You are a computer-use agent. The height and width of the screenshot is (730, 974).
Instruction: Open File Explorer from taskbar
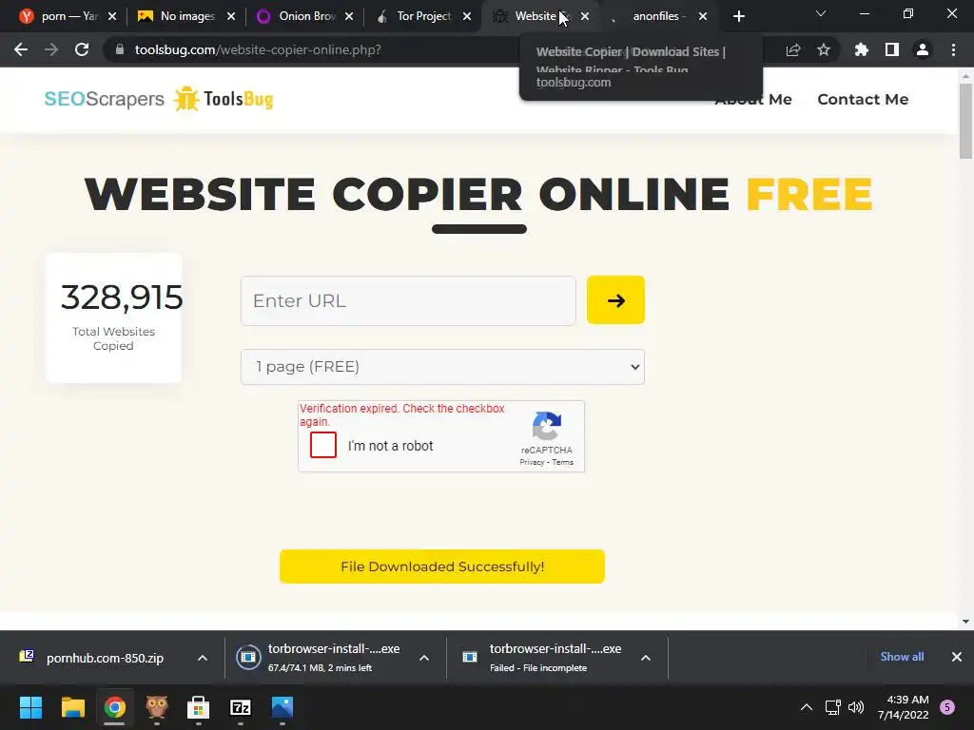pyautogui.click(x=72, y=707)
